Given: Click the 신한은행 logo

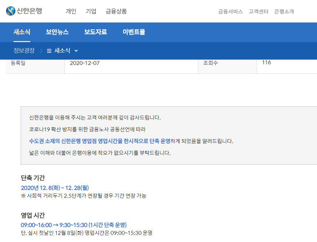Looking at the screenshot, I should (x=24, y=11).
